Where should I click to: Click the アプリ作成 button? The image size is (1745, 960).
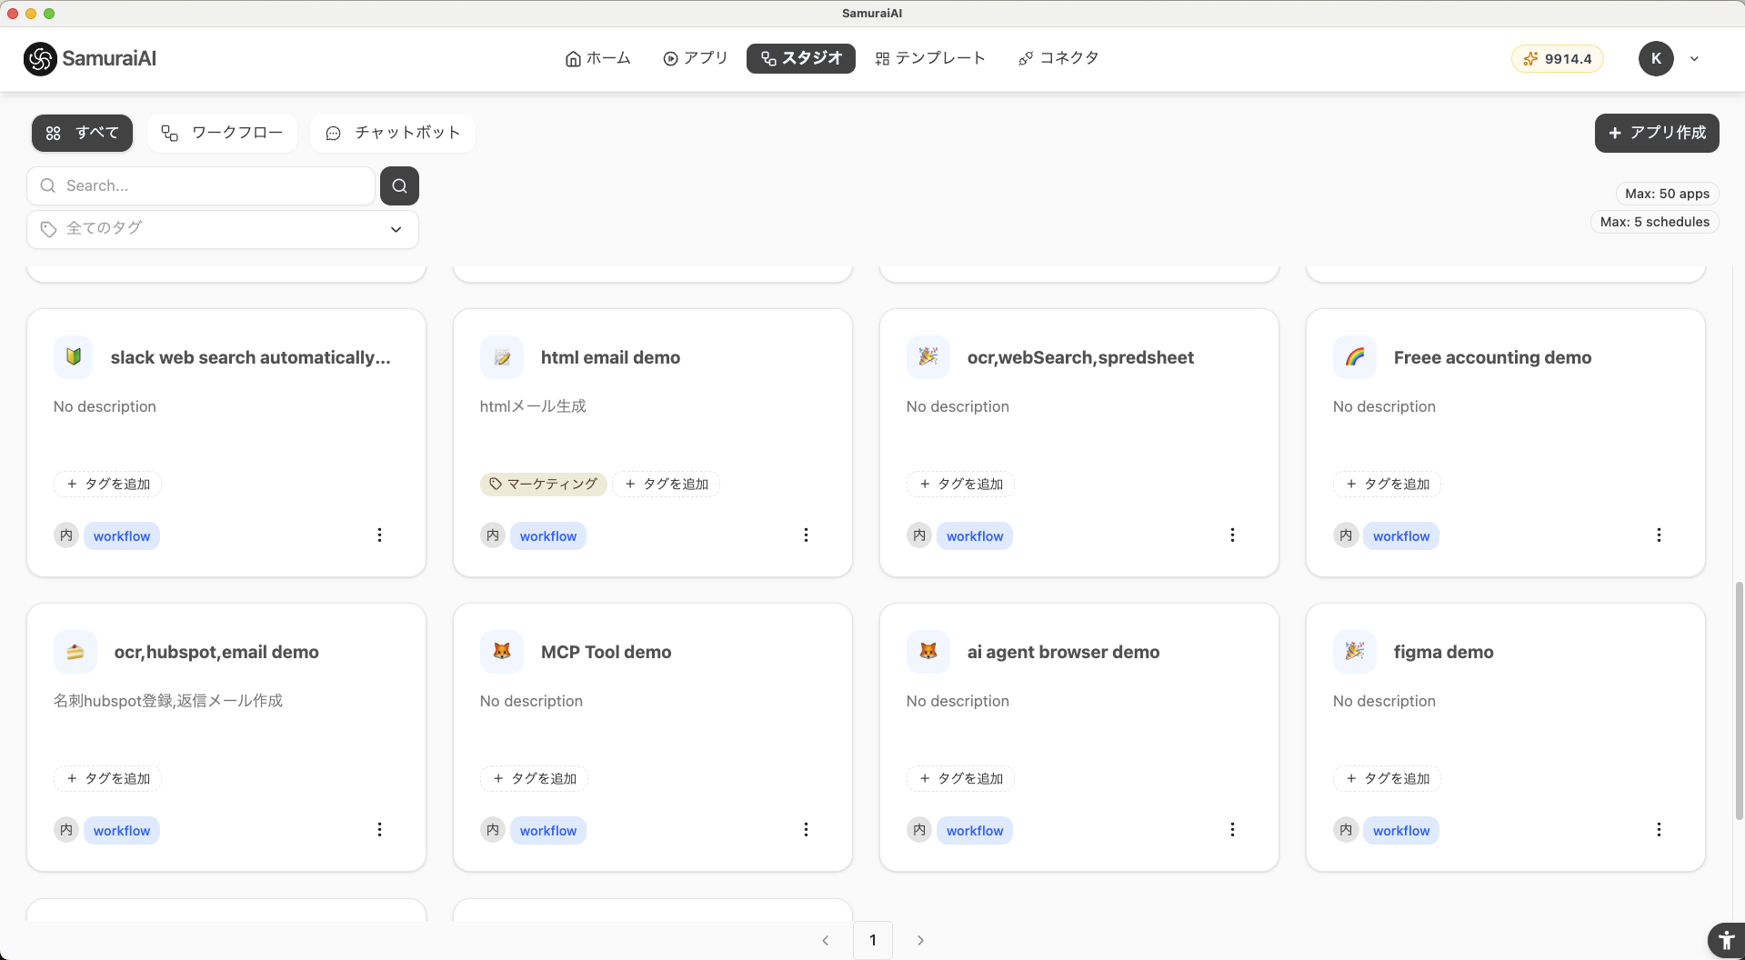(x=1656, y=133)
